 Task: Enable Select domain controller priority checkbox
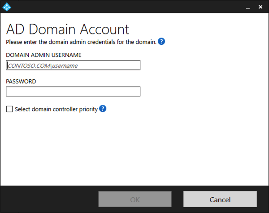click(9, 109)
